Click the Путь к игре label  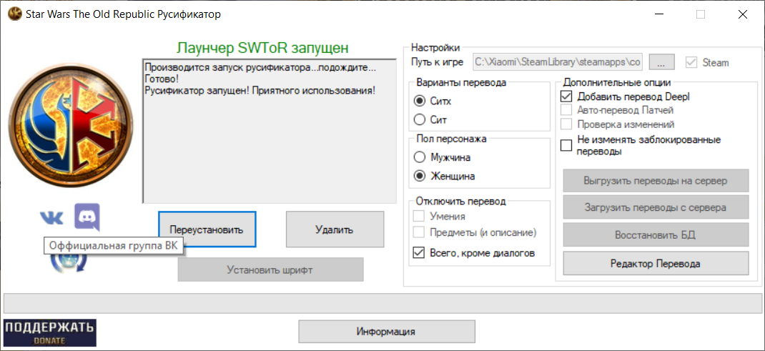click(x=438, y=62)
